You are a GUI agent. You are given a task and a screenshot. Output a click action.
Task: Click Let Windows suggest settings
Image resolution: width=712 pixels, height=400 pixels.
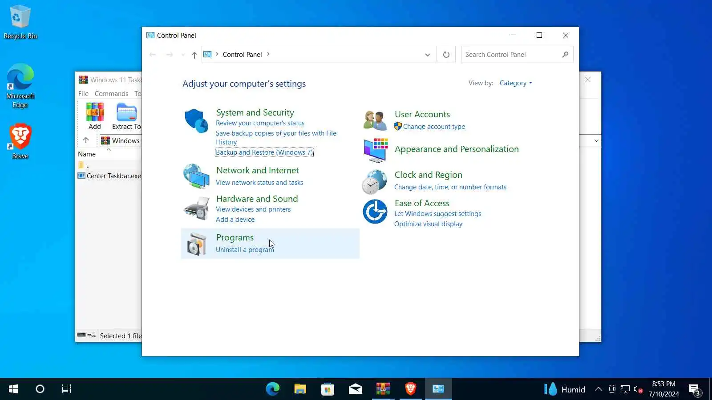coord(437,214)
